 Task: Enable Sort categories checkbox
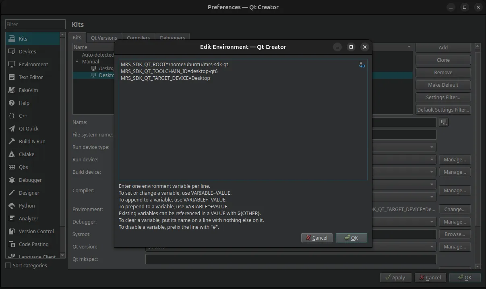8,265
